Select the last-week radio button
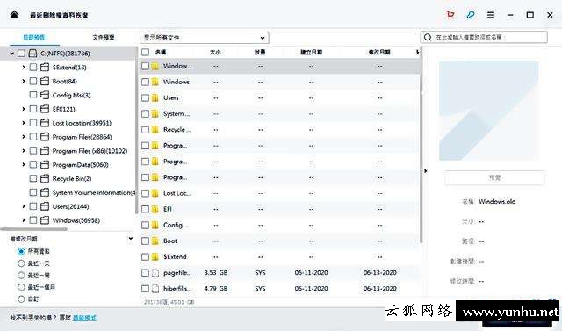 coord(21,276)
